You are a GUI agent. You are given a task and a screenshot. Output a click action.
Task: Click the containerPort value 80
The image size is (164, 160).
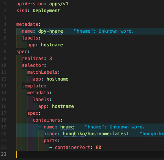98,147
